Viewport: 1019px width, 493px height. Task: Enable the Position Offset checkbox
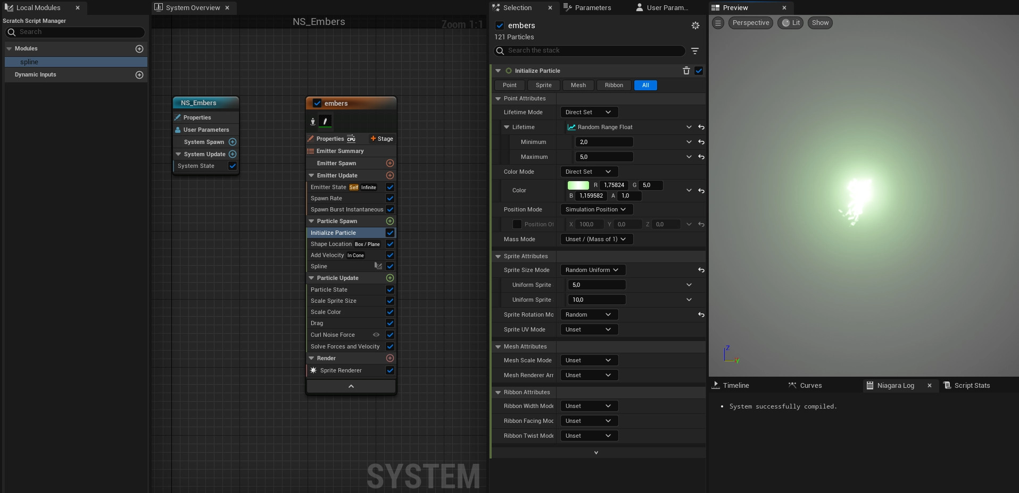[x=517, y=224]
